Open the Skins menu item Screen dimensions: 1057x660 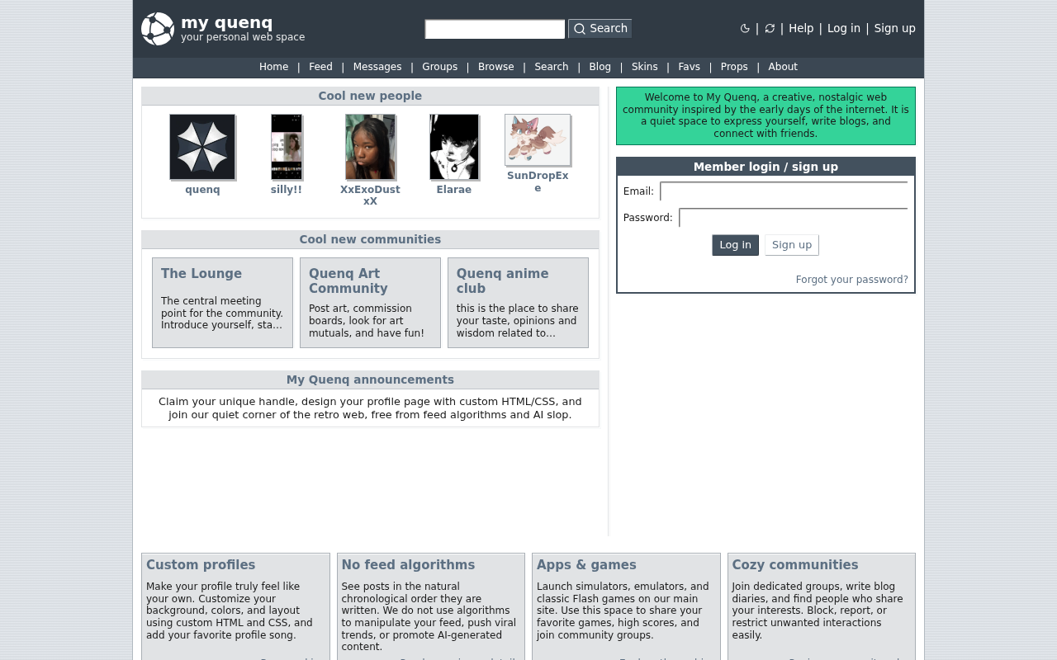point(645,67)
